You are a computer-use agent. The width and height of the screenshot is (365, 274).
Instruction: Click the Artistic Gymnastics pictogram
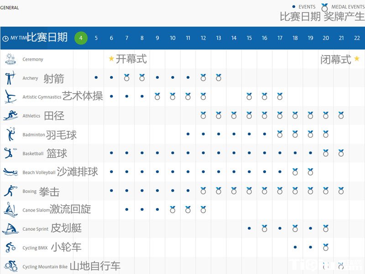[10, 97]
